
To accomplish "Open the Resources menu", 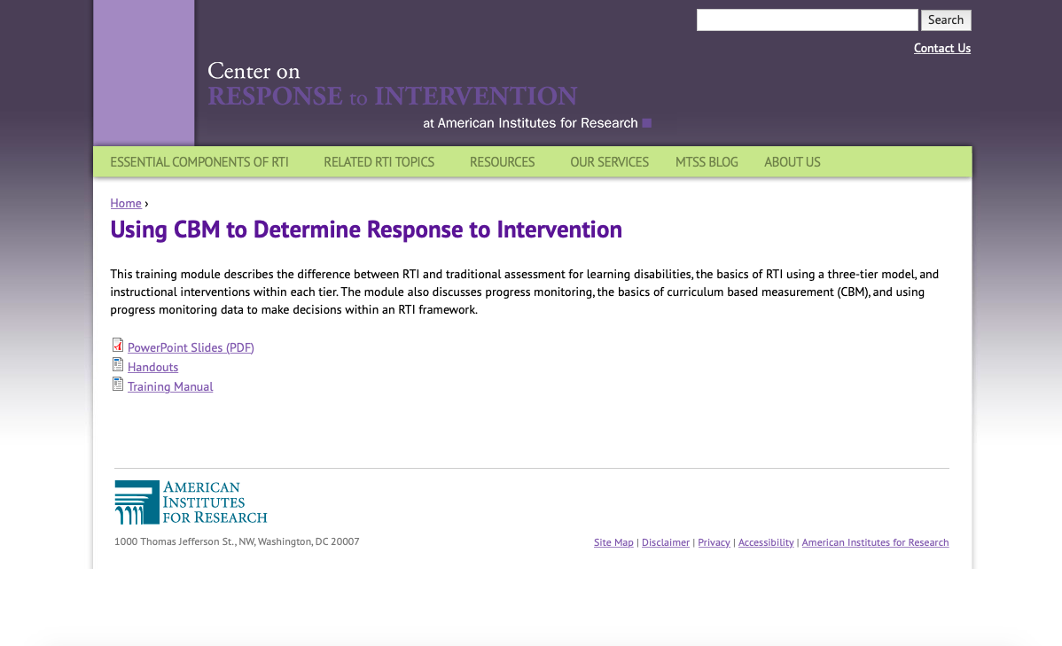I will (x=502, y=162).
